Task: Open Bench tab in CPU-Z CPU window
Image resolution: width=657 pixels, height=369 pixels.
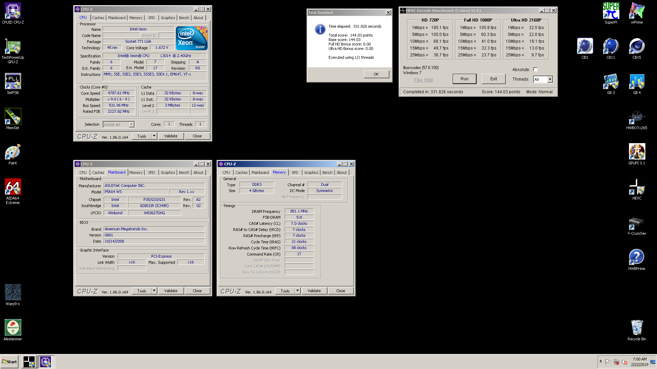Action: pyautogui.click(x=184, y=18)
